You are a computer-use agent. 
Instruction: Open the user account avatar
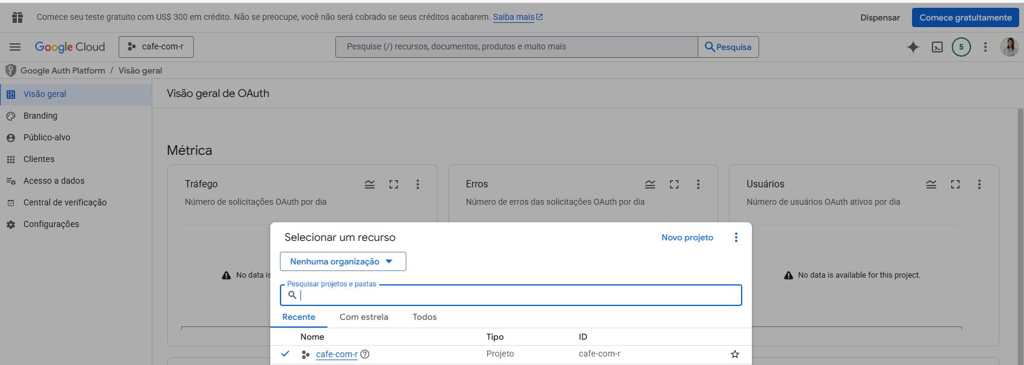click(1009, 47)
